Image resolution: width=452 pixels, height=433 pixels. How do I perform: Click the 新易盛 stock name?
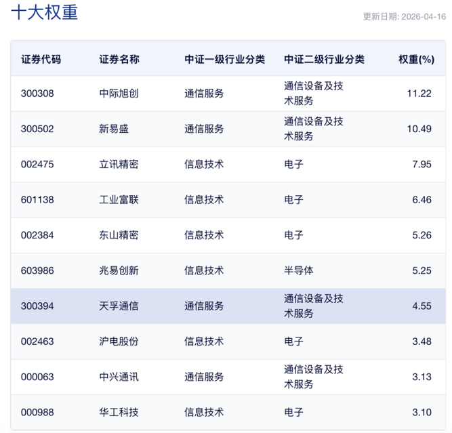coord(114,129)
